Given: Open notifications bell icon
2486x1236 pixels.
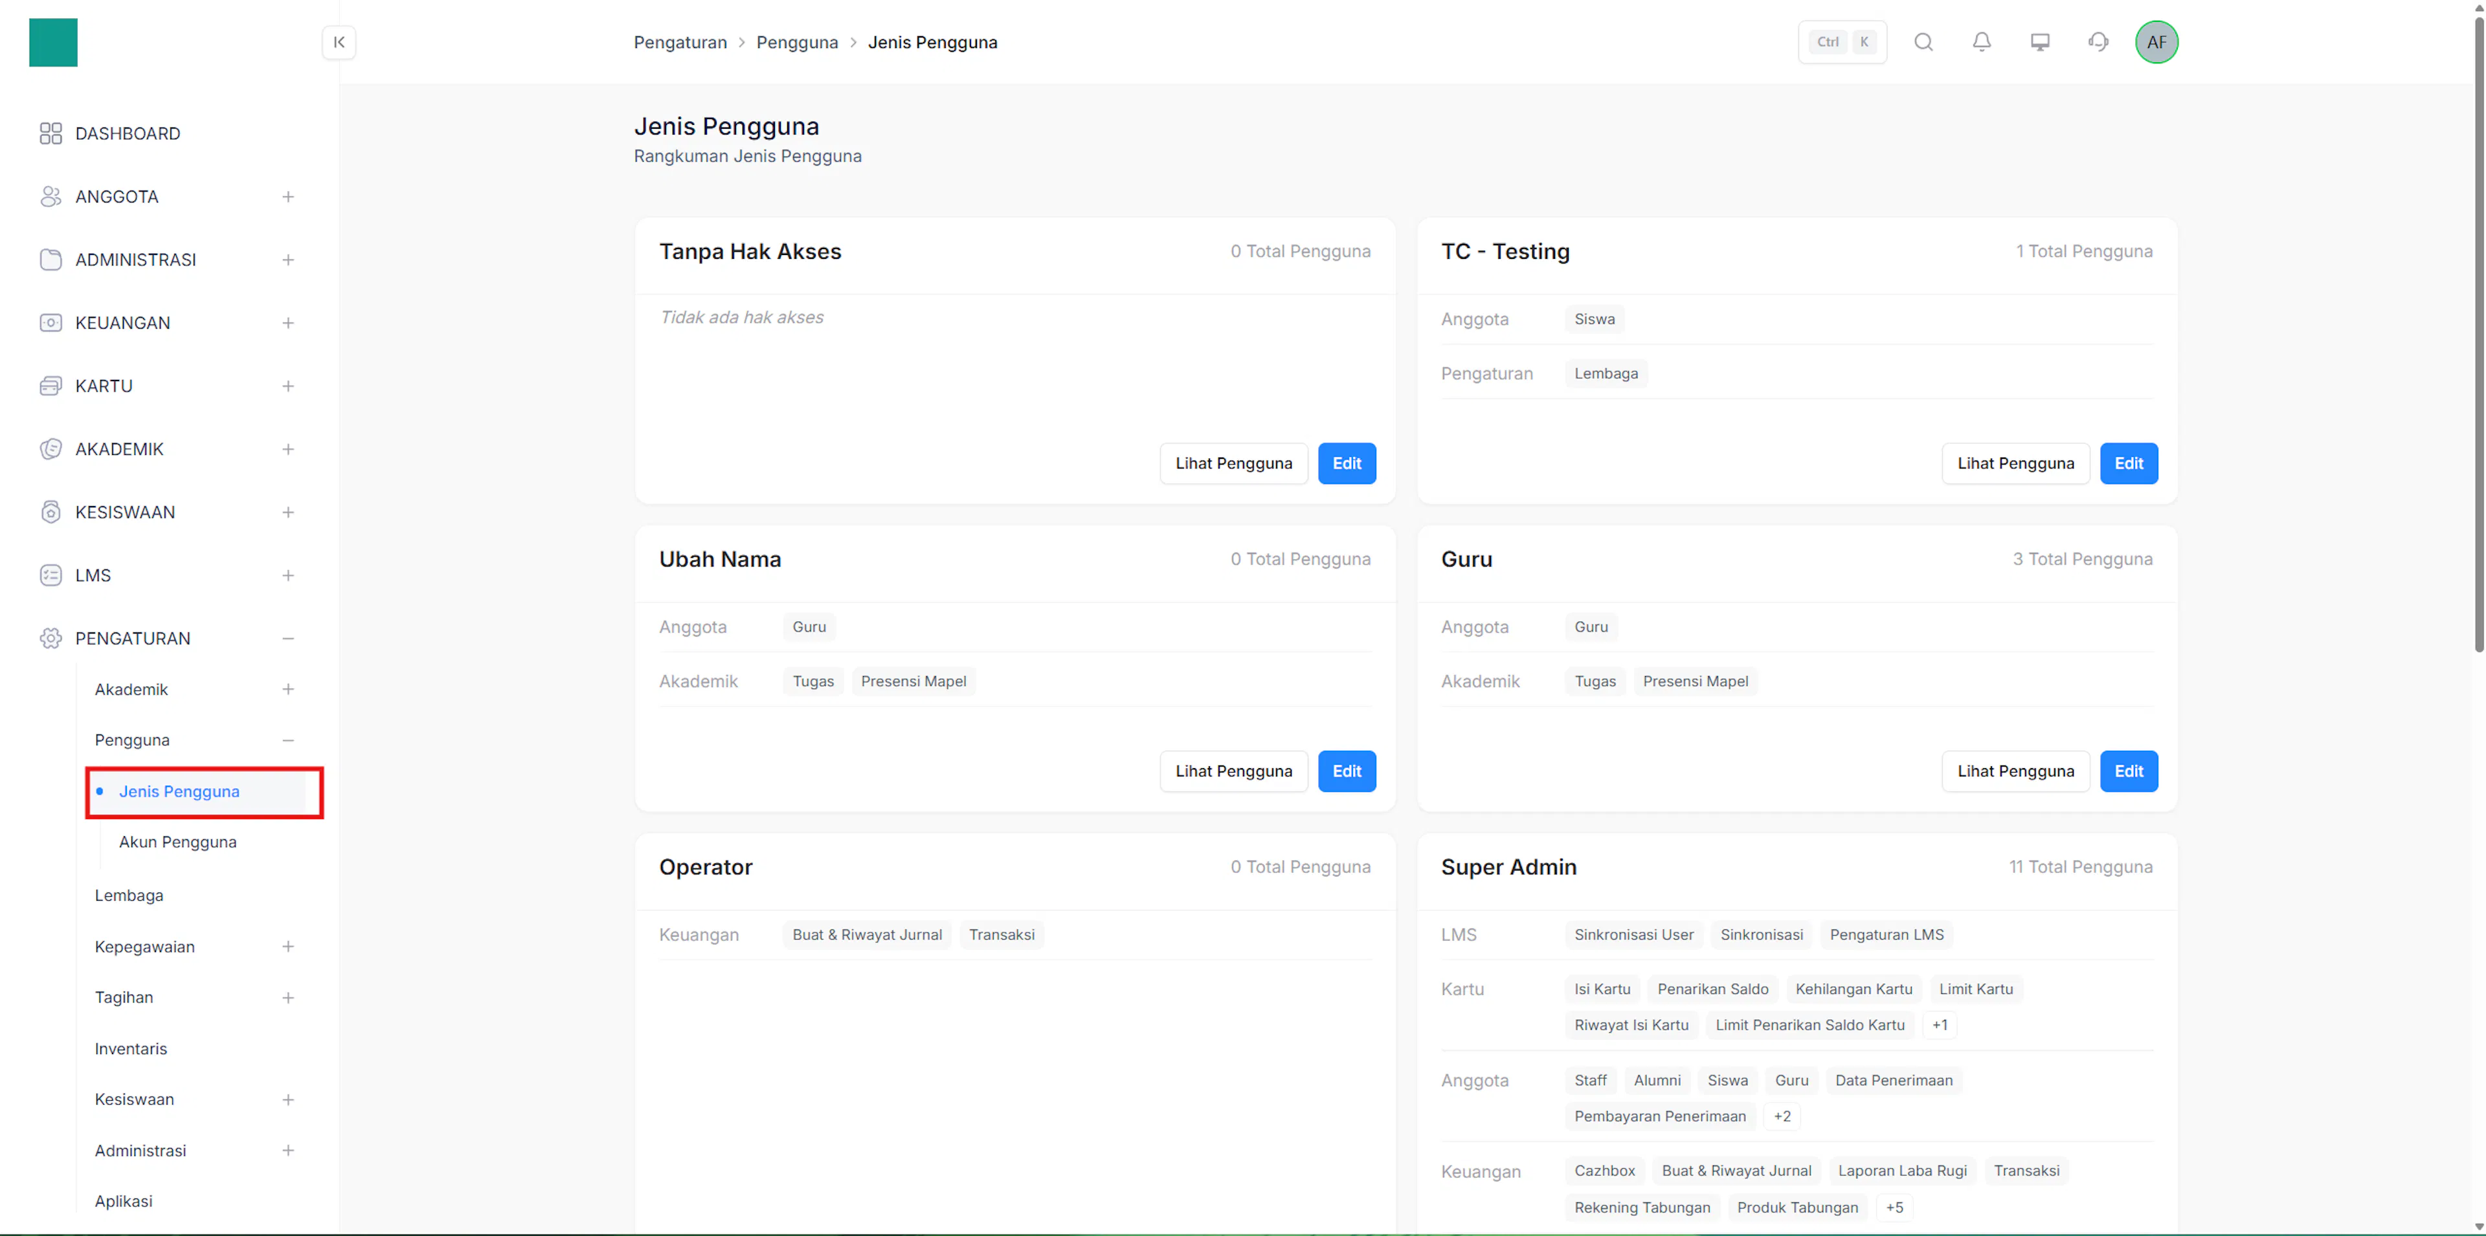Looking at the screenshot, I should 1981,43.
